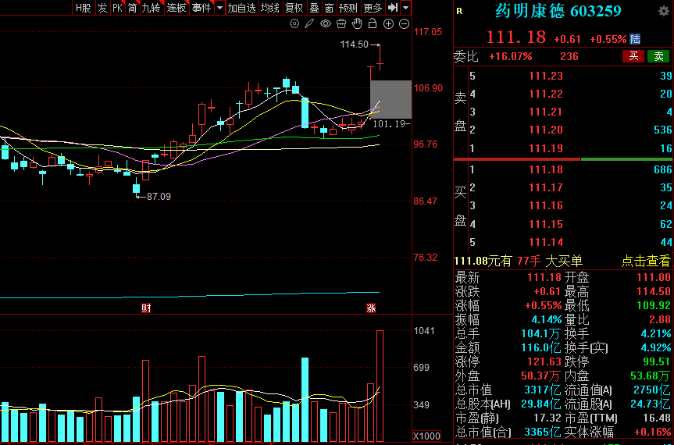Expand dropdown arrow after 事件
Screen dimensions: 674x445
tap(219, 8)
